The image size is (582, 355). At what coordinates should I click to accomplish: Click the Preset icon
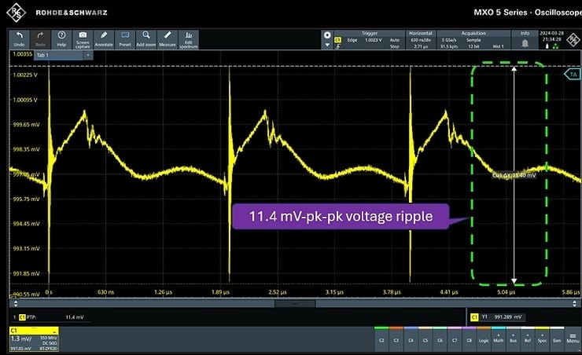(125, 39)
